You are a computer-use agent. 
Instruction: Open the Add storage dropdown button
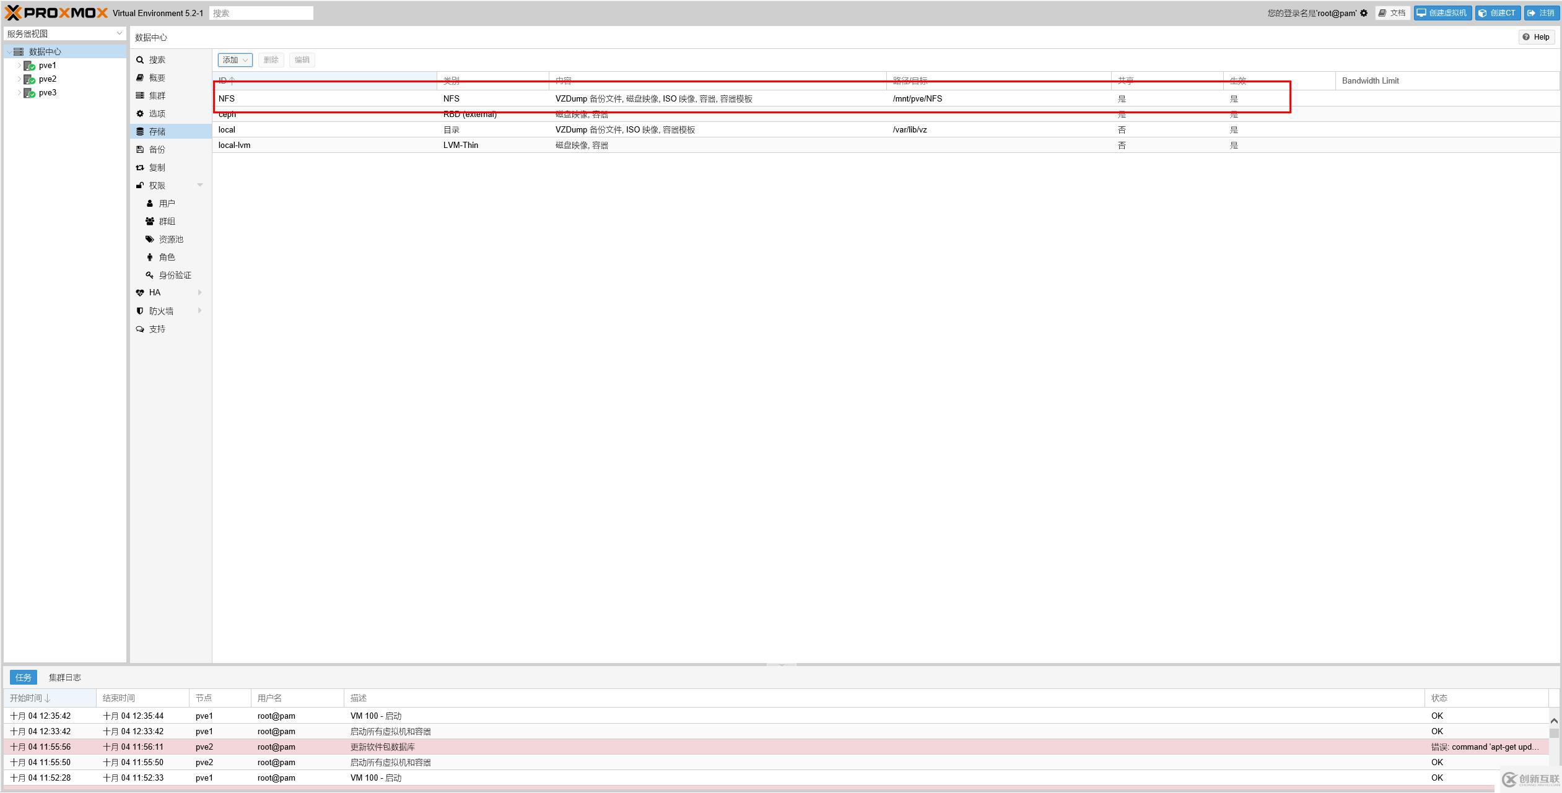tap(235, 60)
